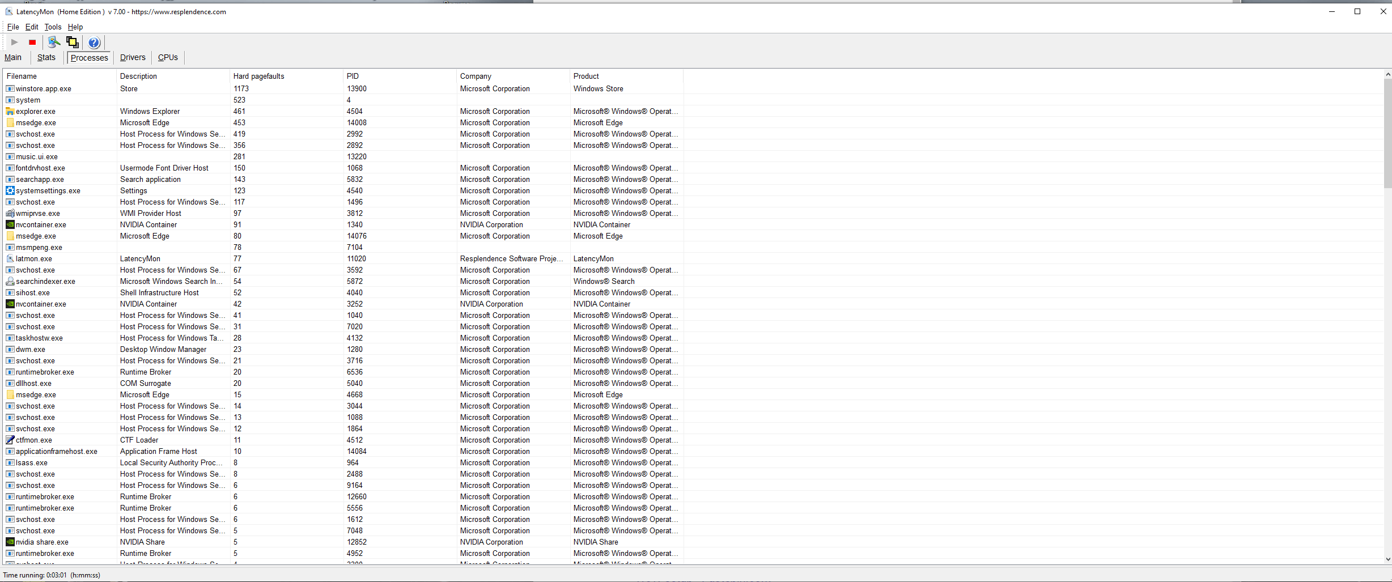Viewport: 1392px width, 582px height.
Task: Click the msmpeng.exe row icon
Action: click(x=10, y=247)
